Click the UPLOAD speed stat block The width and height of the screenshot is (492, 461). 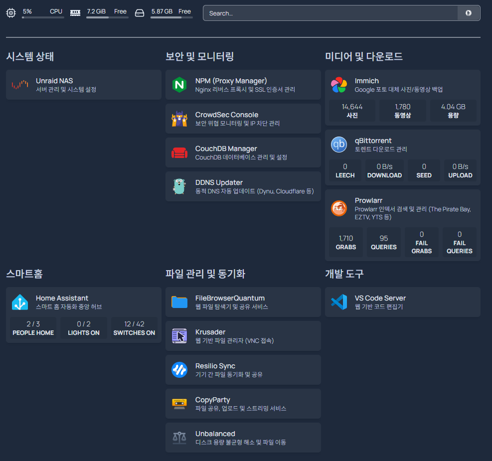(x=460, y=170)
